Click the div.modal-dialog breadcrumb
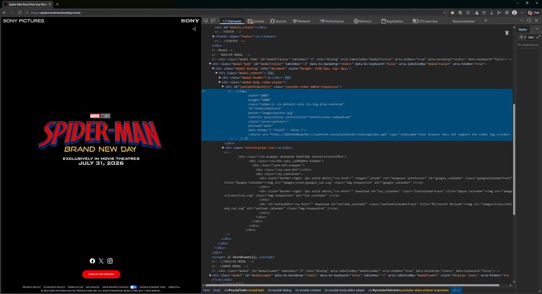The image size is (542, 294). [x=280, y=290]
